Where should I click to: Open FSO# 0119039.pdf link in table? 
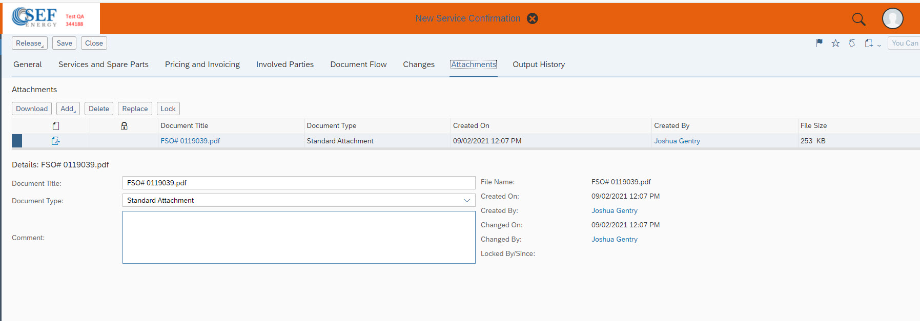(x=190, y=141)
